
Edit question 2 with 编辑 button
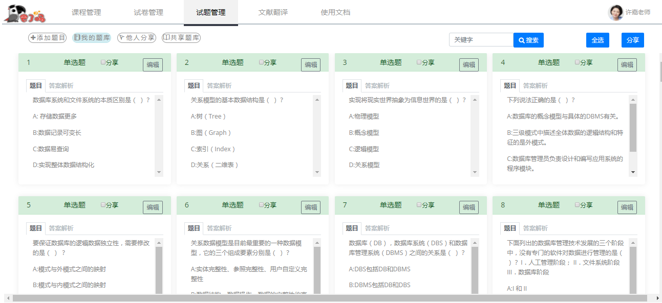click(311, 65)
